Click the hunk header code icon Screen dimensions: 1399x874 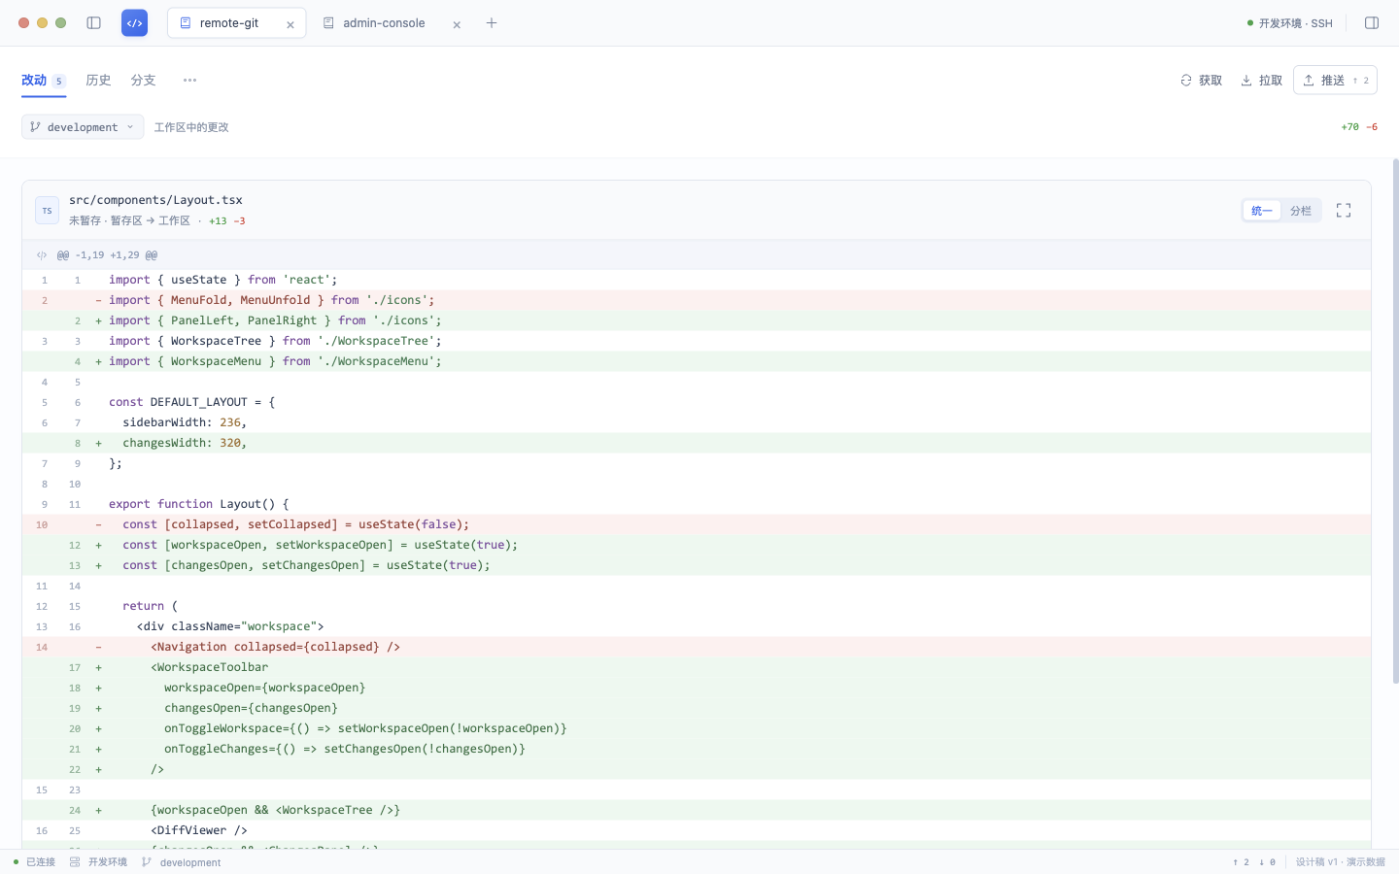(x=42, y=255)
